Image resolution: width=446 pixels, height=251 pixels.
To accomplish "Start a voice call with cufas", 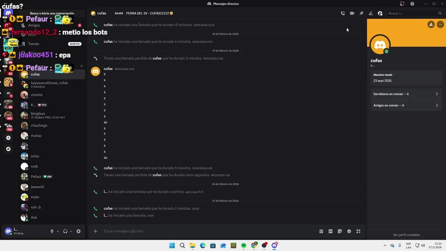I will click(x=343, y=13).
